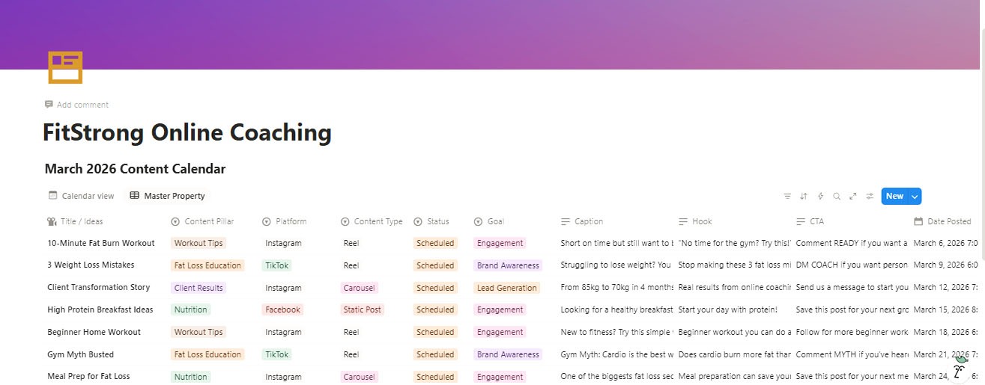
Task: Open the automations lightning bolt icon
Action: (820, 196)
